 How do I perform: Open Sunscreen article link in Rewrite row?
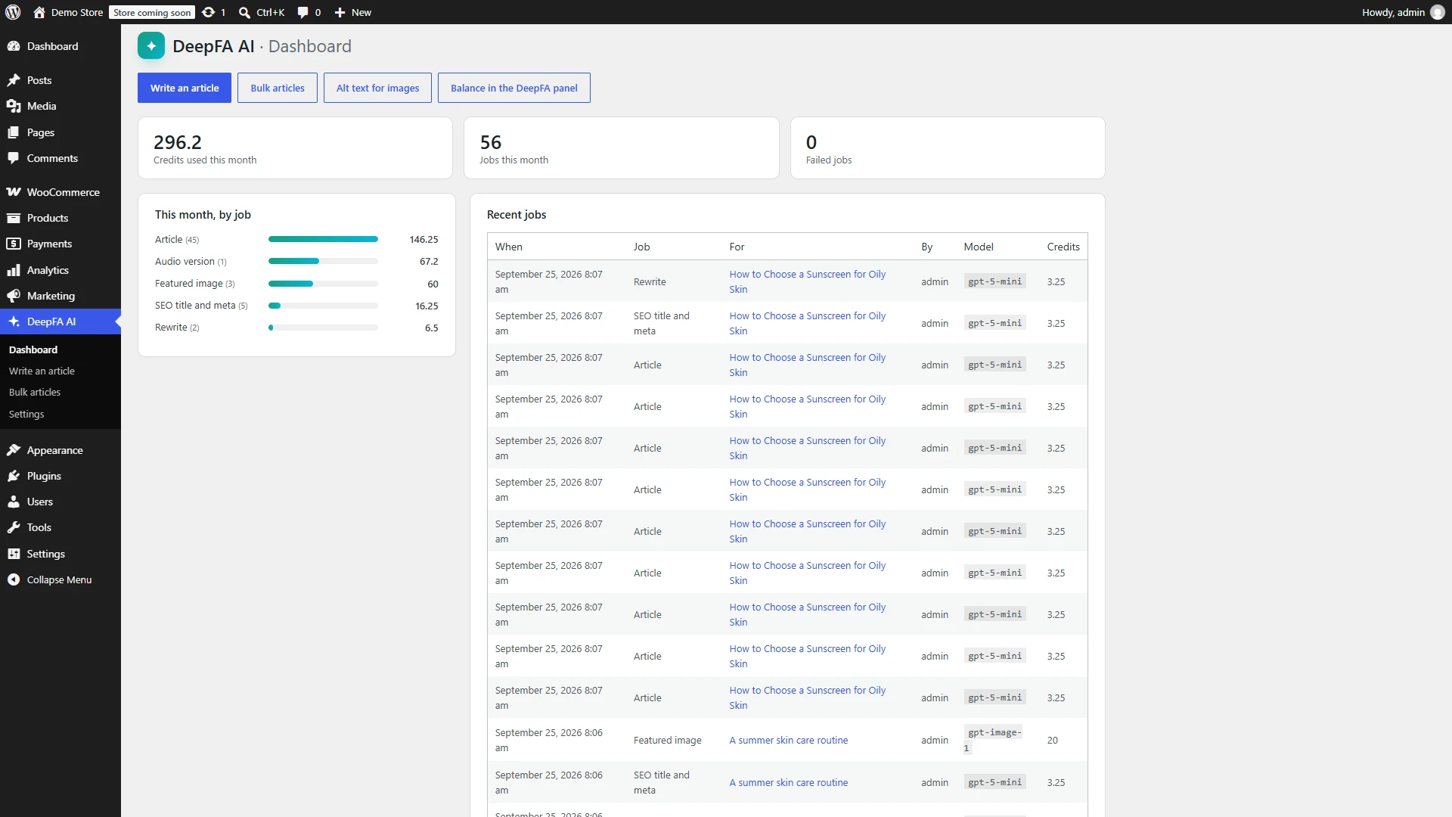[x=808, y=281]
